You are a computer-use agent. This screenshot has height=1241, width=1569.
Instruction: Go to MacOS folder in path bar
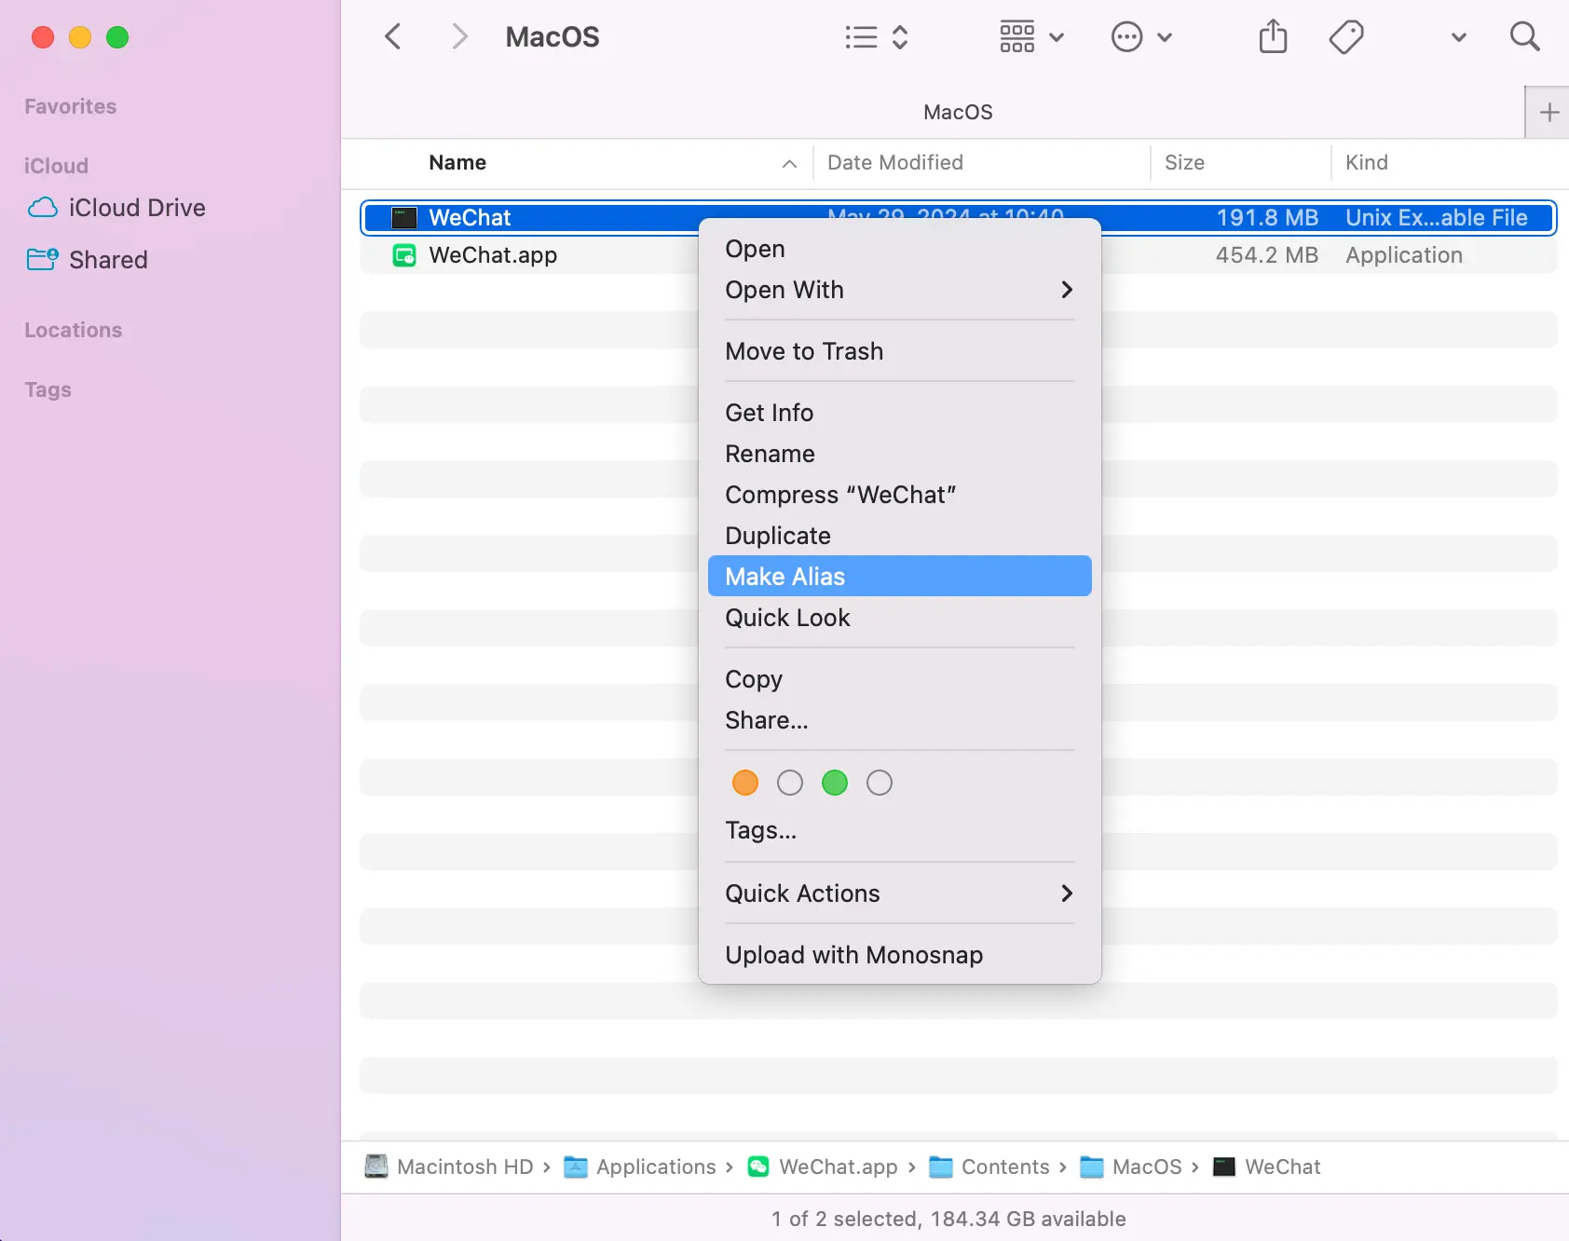[x=1130, y=1167]
